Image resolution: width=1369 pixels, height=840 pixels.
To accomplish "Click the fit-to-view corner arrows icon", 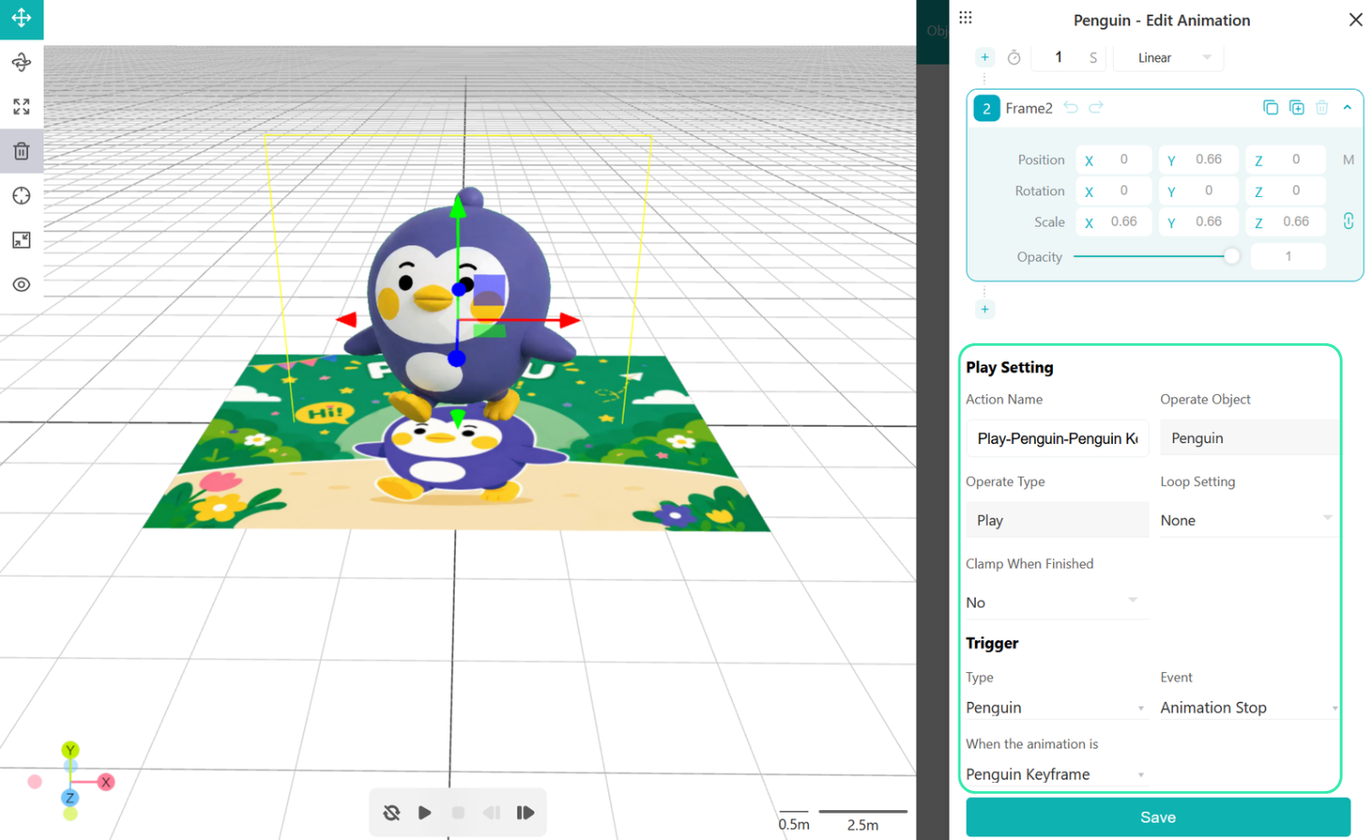I will point(22,240).
